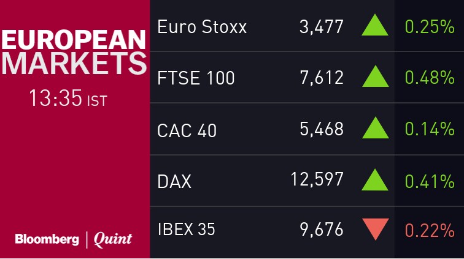Click the DAX value 12,597
Image resolution: width=464 pixels, height=259 pixels.
click(316, 181)
